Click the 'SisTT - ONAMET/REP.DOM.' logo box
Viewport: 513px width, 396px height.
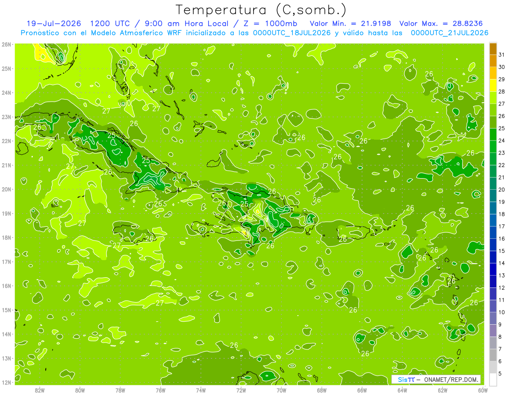pos(436,379)
